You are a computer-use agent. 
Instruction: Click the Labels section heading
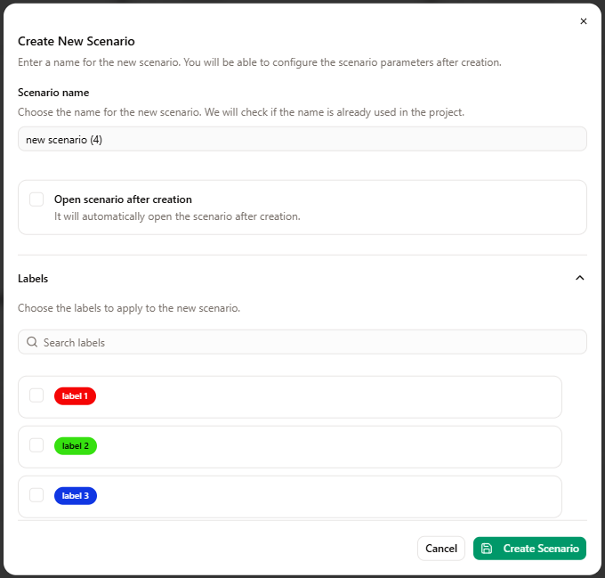coord(33,279)
